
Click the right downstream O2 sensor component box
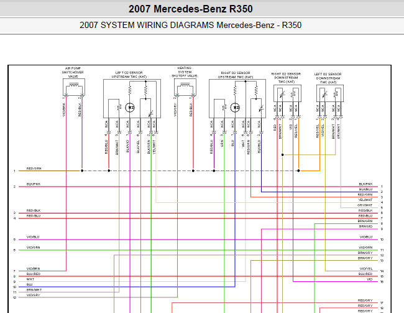(287, 93)
